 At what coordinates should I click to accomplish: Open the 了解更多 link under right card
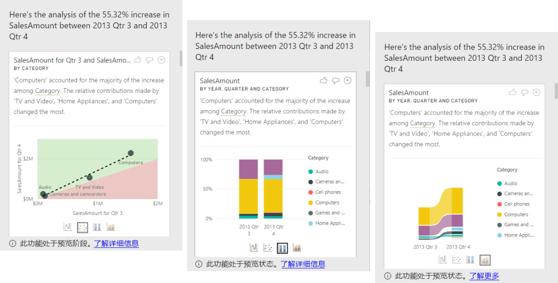pyautogui.click(x=484, y=276)
